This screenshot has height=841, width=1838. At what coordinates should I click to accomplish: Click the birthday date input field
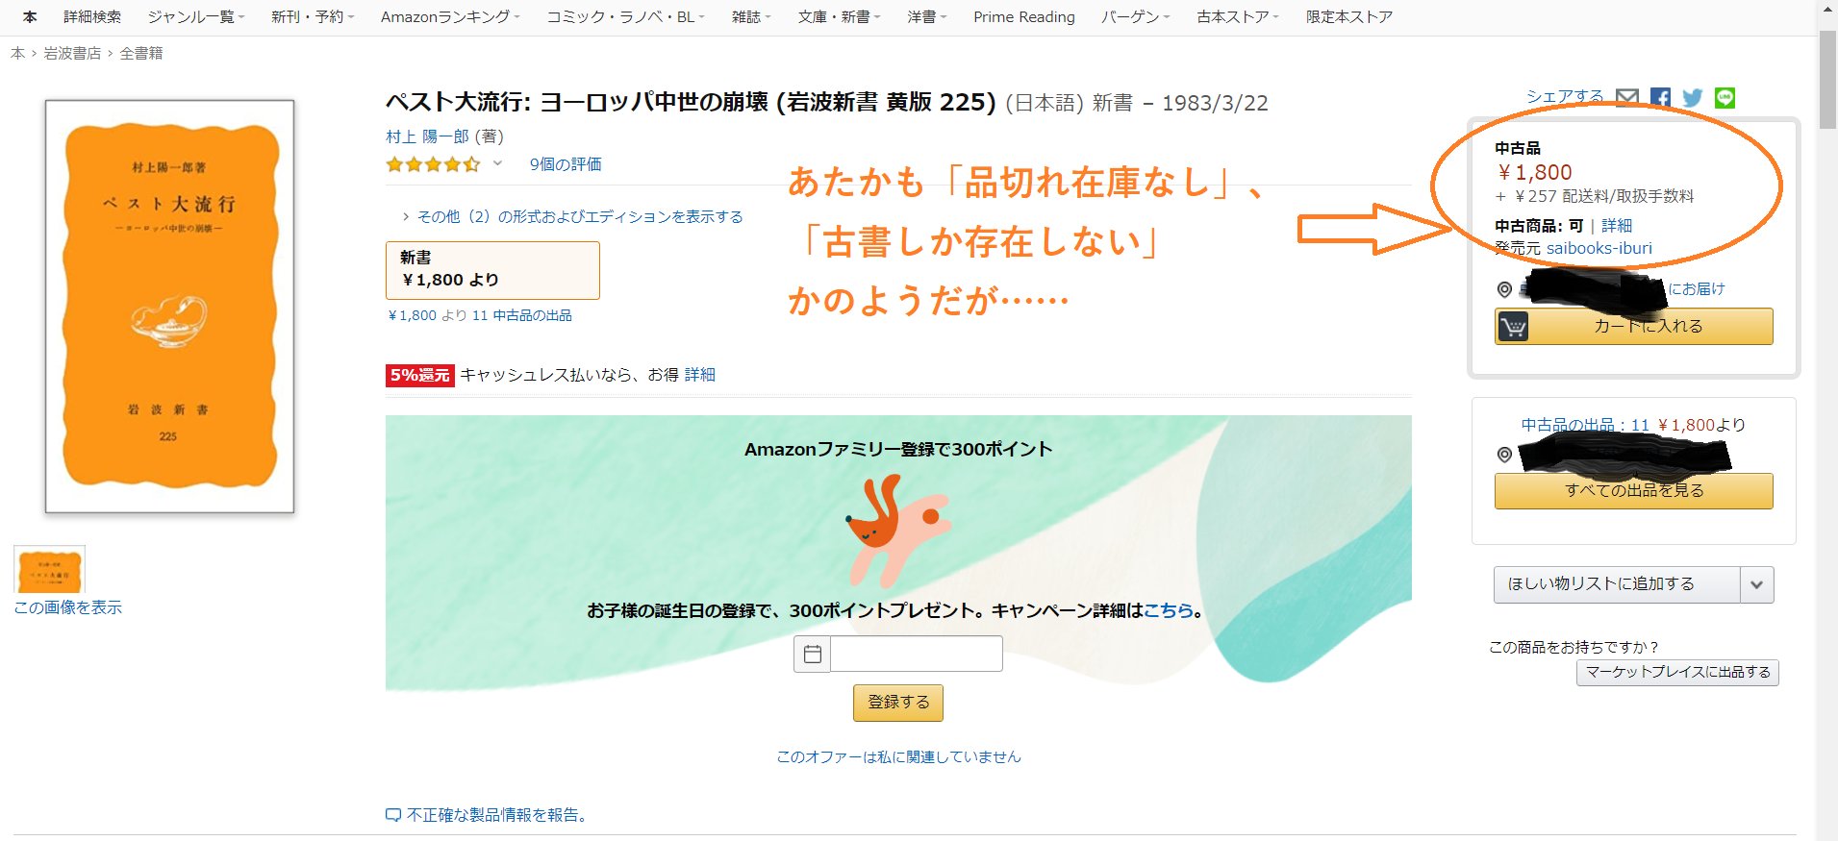(x=917, y=654)
